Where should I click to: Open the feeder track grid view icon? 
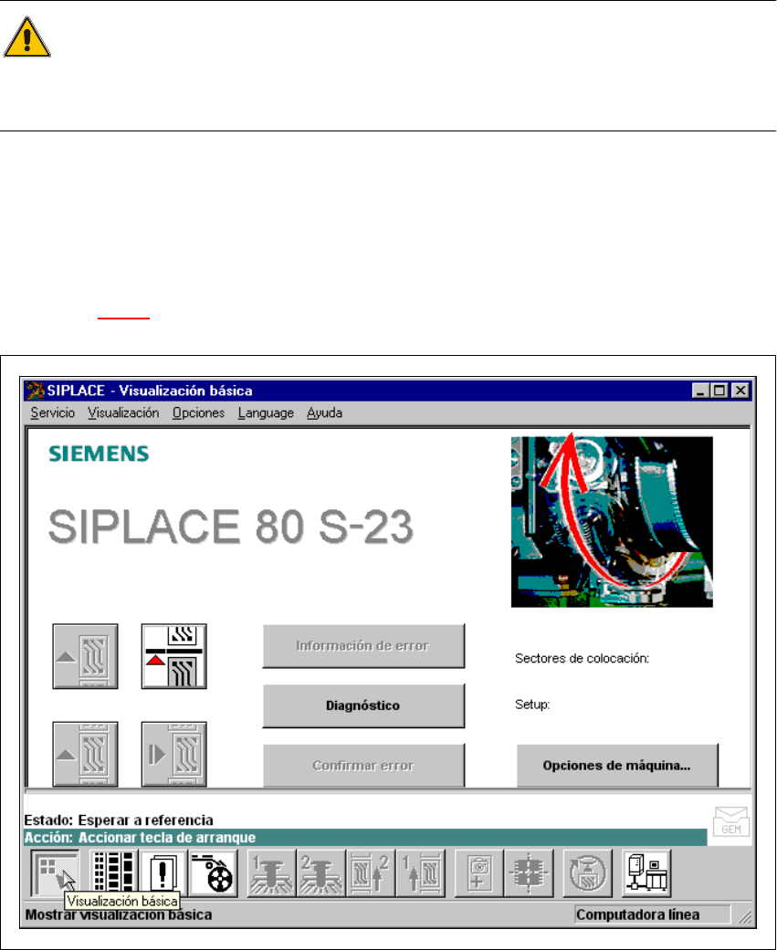click(114, 873)
